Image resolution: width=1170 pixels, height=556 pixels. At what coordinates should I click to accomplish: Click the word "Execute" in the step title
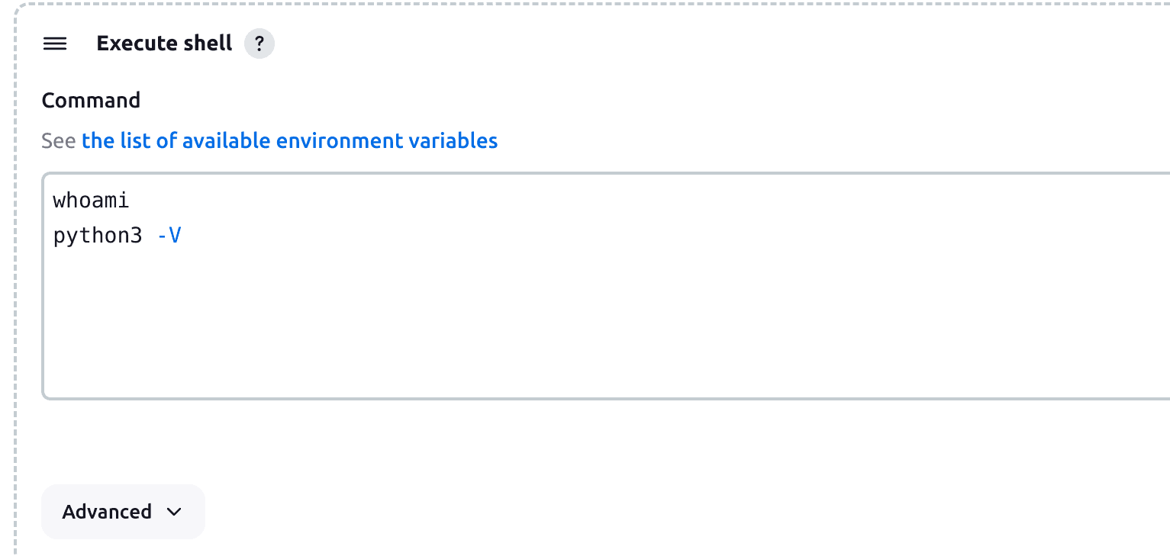127,44
